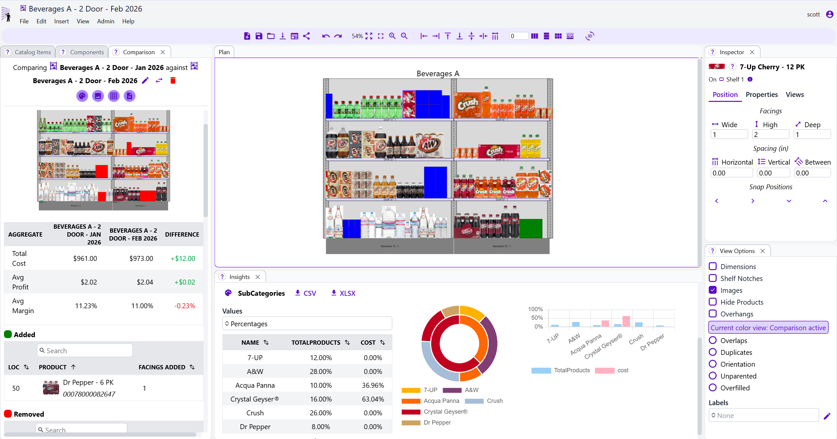Click the Added products search field
Image resolution: width=837 pixels, height=439 pixels.
(84, 350)
